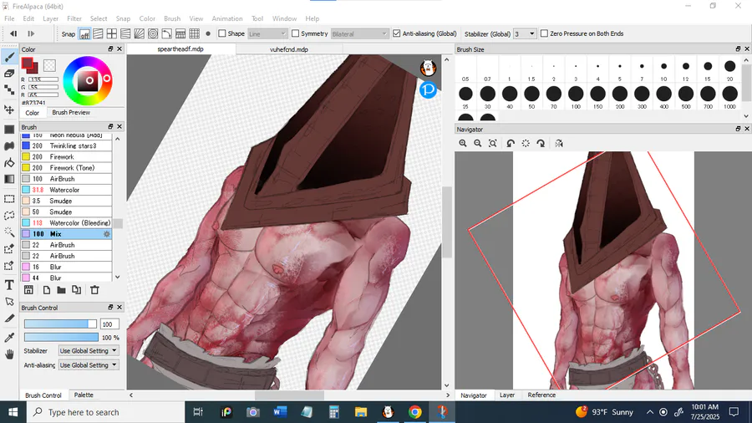This screenshot has height=423, width=752.
Task: Delete brush with trash icon
Action: point(94,290)
